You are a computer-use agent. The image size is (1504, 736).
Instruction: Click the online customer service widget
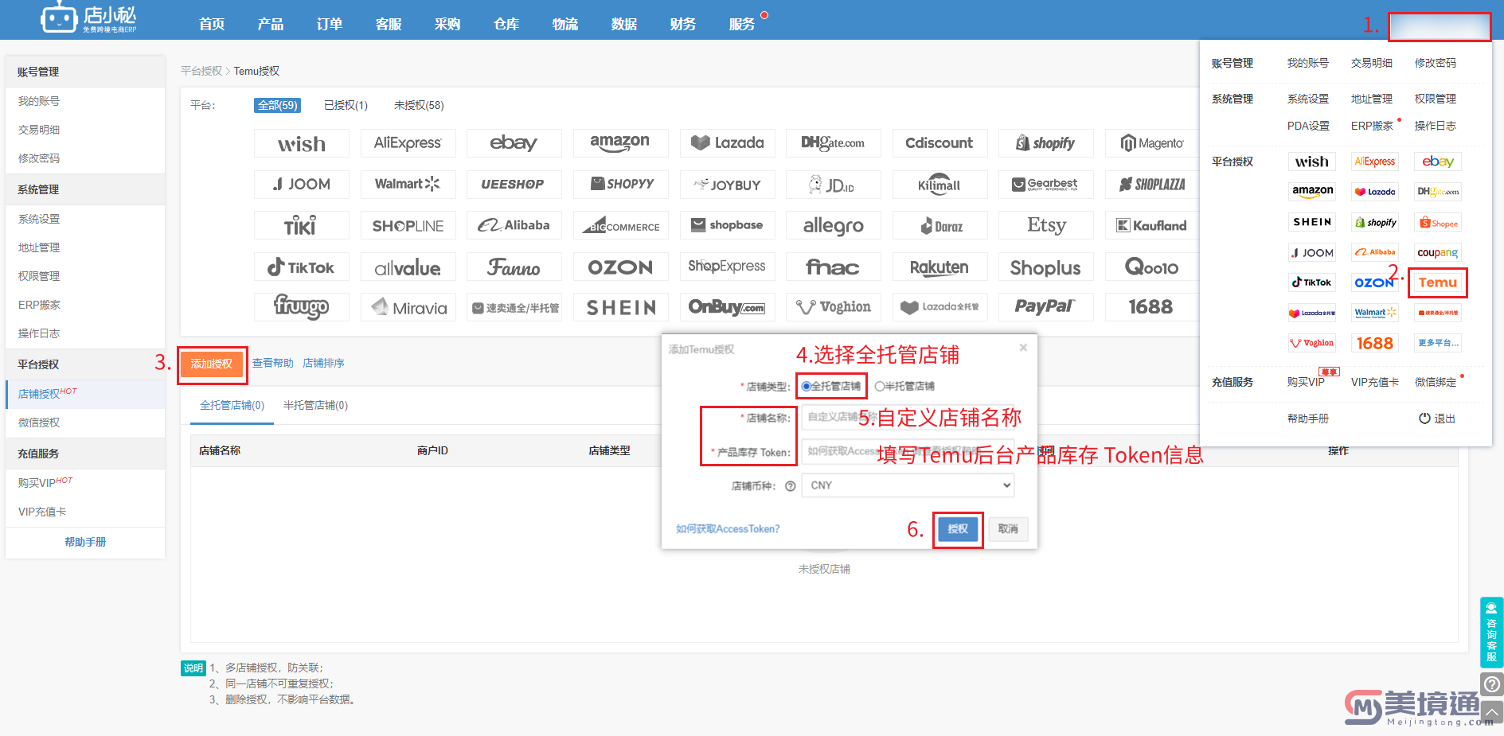1491,633
